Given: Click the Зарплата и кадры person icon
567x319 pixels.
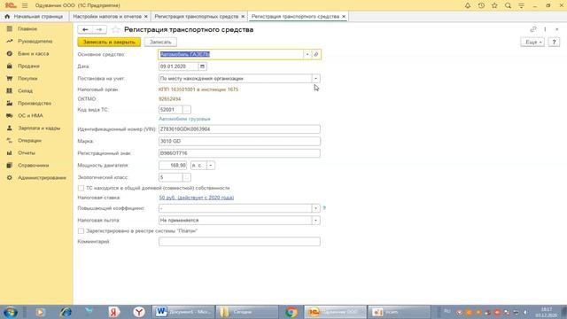Looking at the screenshot, I should click(x=10, y=128).
